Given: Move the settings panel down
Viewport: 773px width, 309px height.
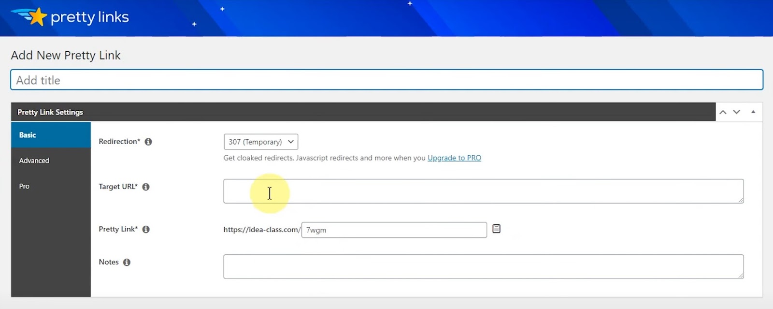Looking at the screenshot, I should click(x=736, y=112).
